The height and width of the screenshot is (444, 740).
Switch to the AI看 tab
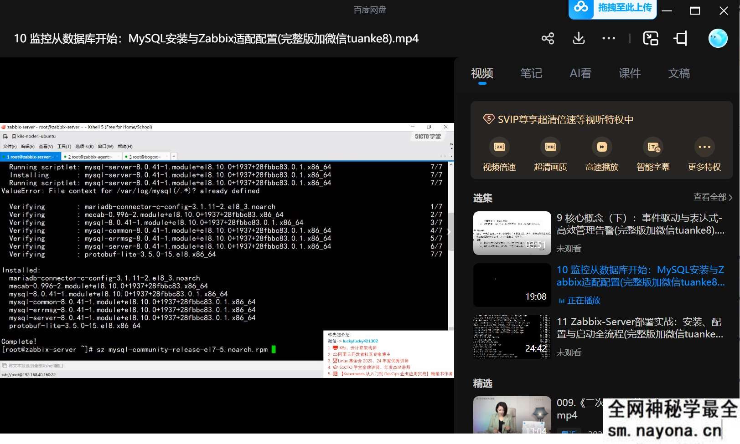pyautogui.click(x=580, y=73)
